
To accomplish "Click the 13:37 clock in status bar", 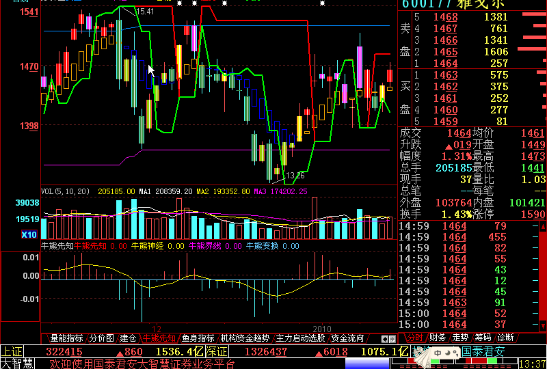I will click(x=533, y=364).
